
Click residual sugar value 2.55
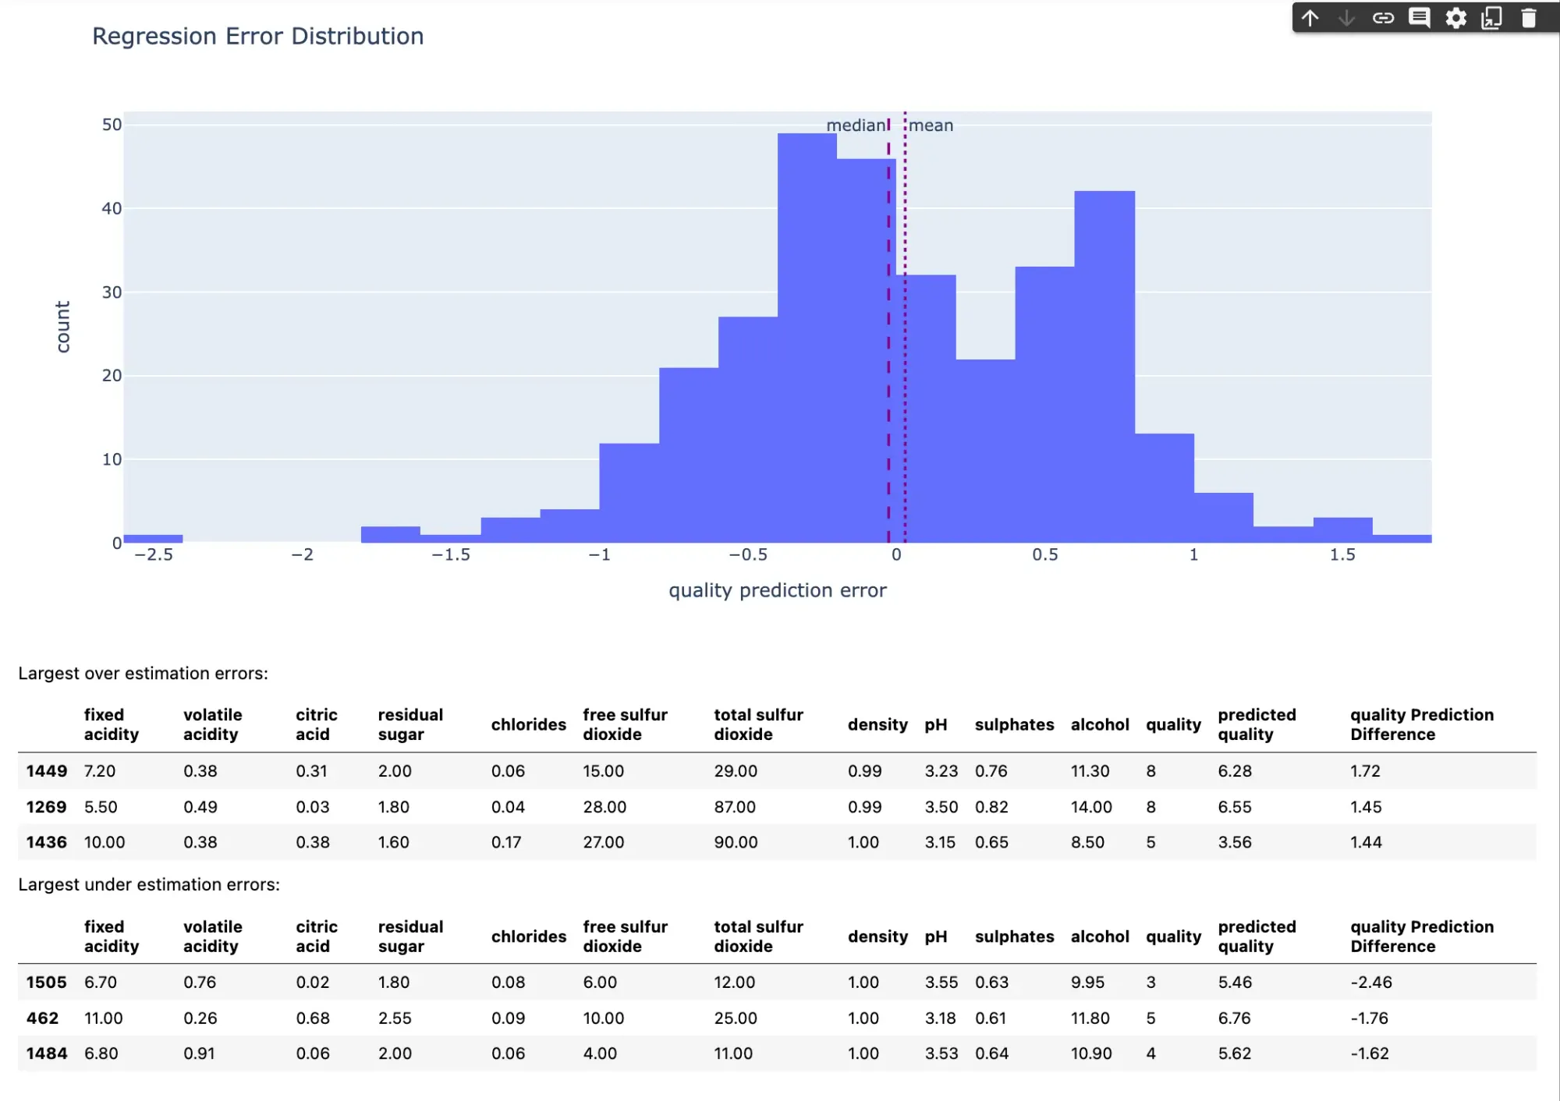pos(395,1018)
